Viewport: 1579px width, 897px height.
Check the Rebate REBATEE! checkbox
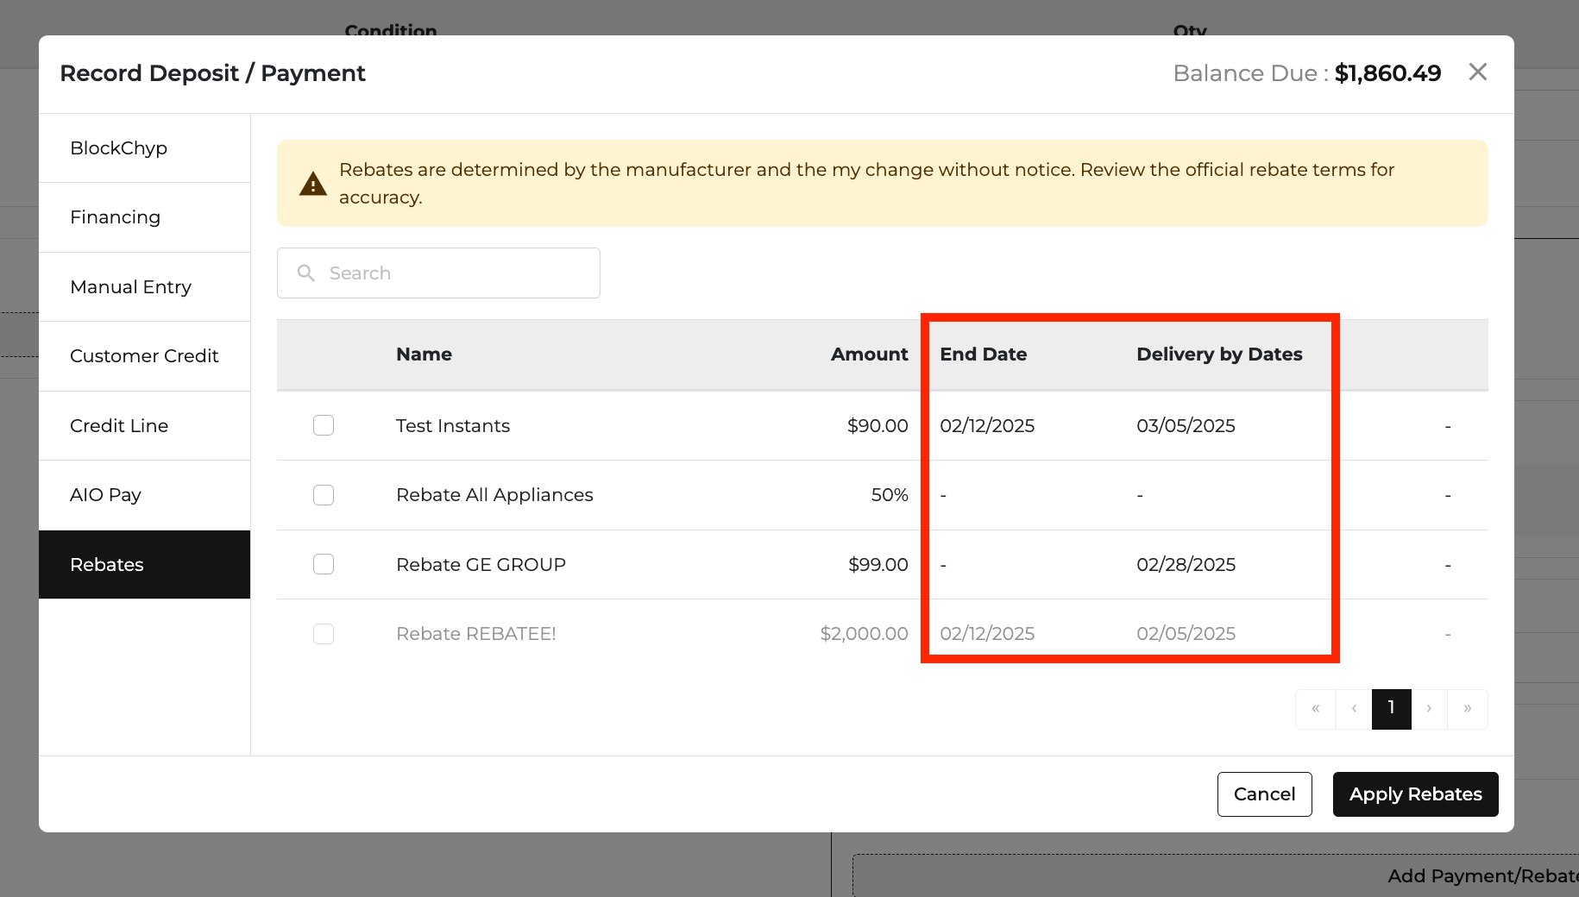coord(324,634)
